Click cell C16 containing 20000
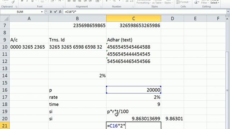 coord(133,90)
